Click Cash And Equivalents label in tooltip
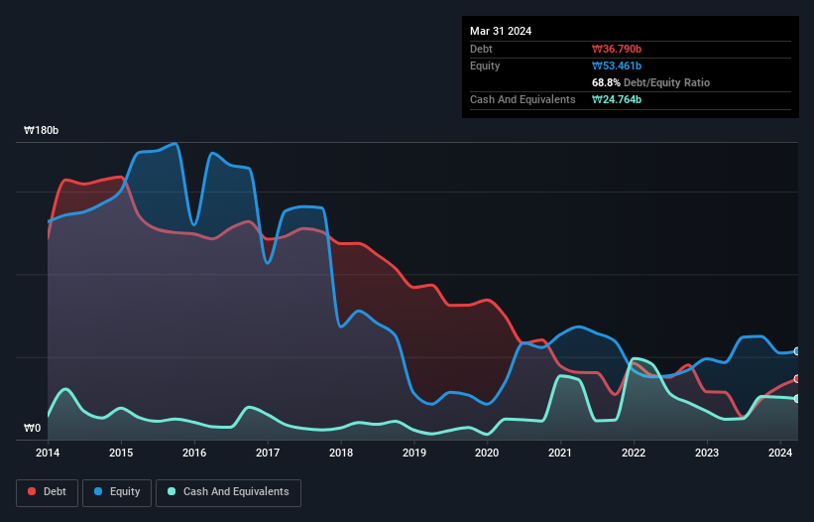Screen dimensions: 814x522 523,99
